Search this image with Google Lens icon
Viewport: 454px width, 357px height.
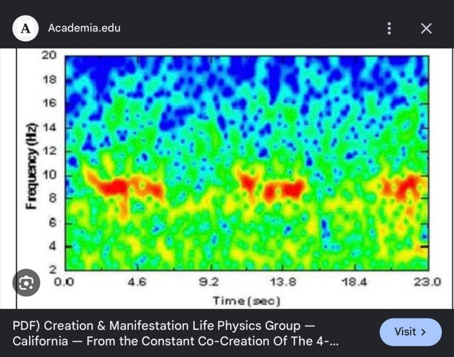(26, 283)
